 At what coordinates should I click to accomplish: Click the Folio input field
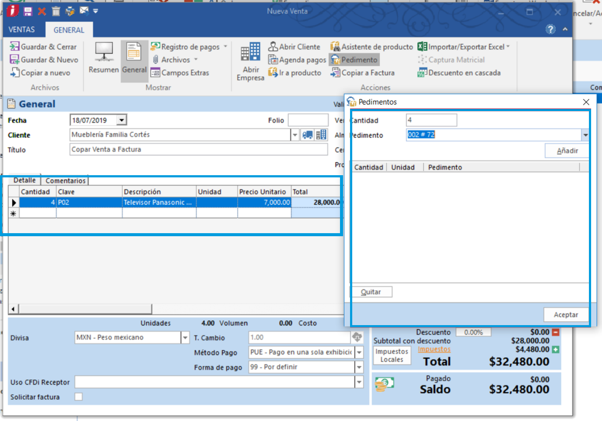[x=308, y=120]
